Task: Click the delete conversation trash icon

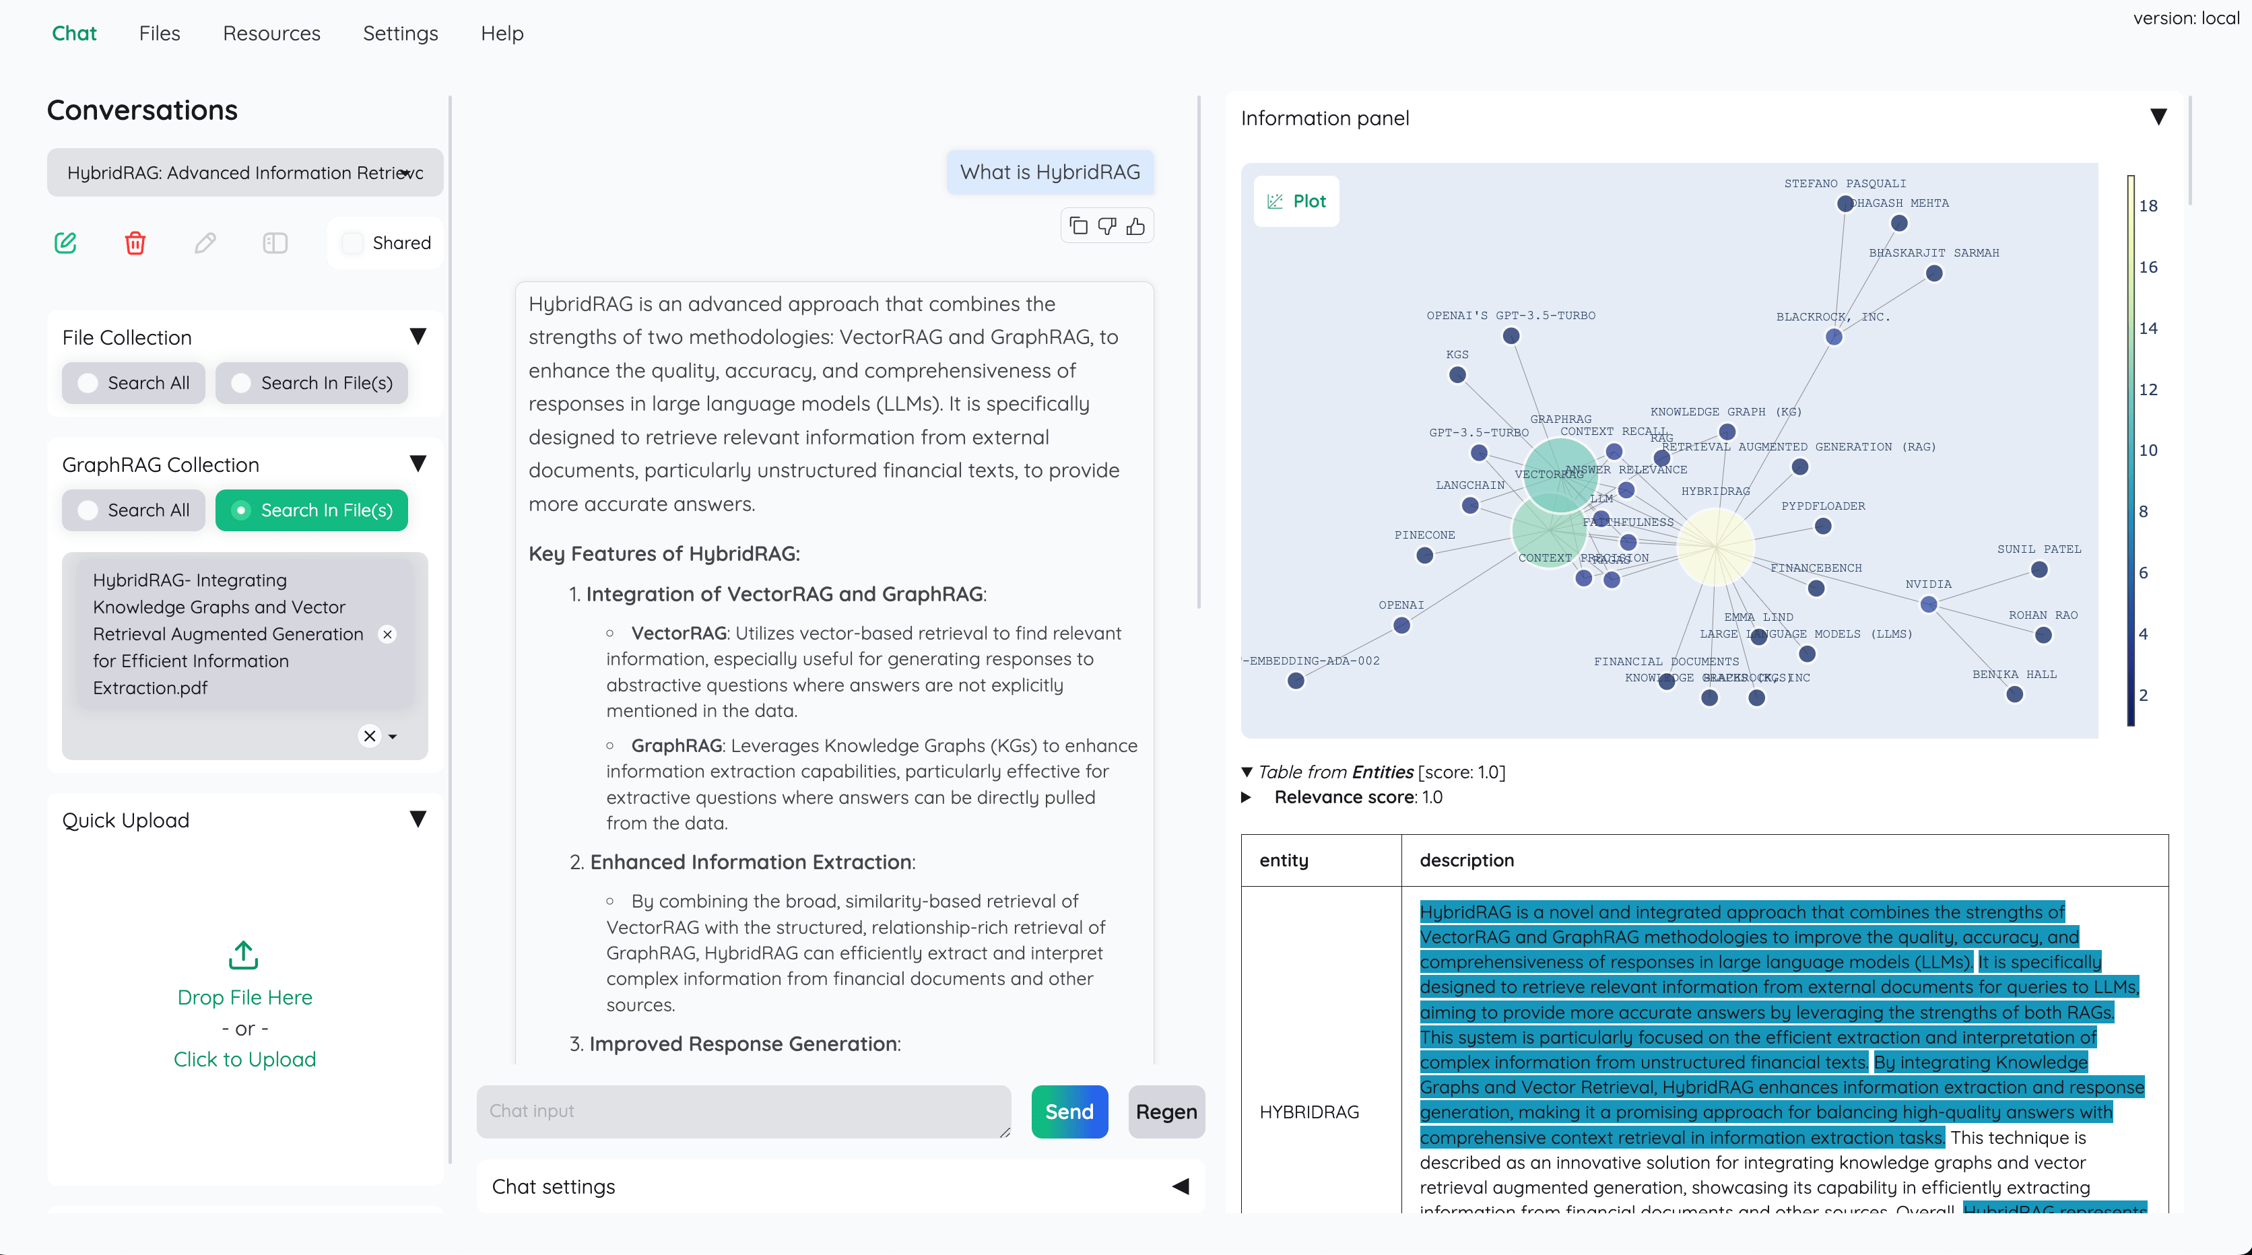Action: (x=135, y=241)
